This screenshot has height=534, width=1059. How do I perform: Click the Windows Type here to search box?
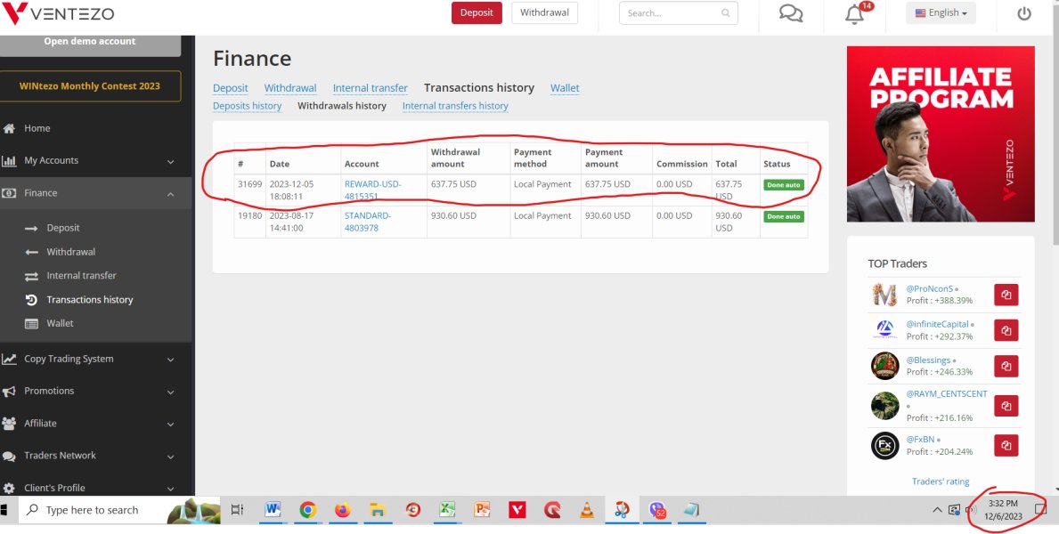point(119,510)
